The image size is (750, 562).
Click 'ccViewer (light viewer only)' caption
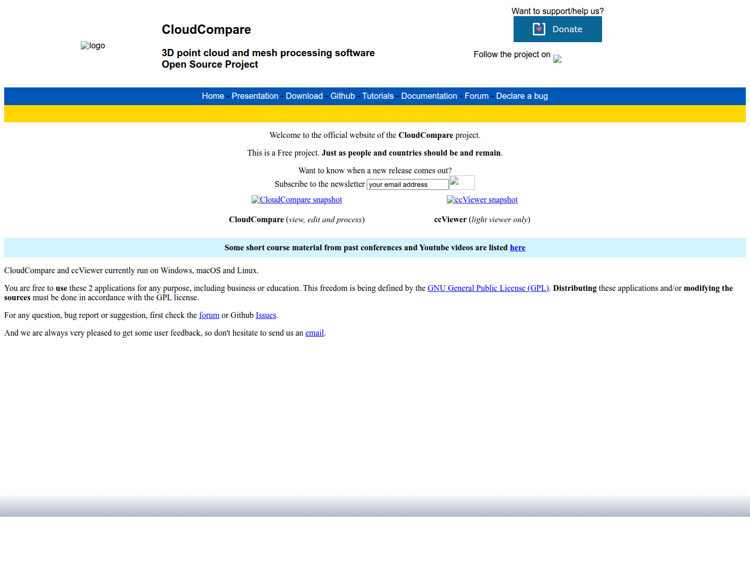(x=482, y=220)
